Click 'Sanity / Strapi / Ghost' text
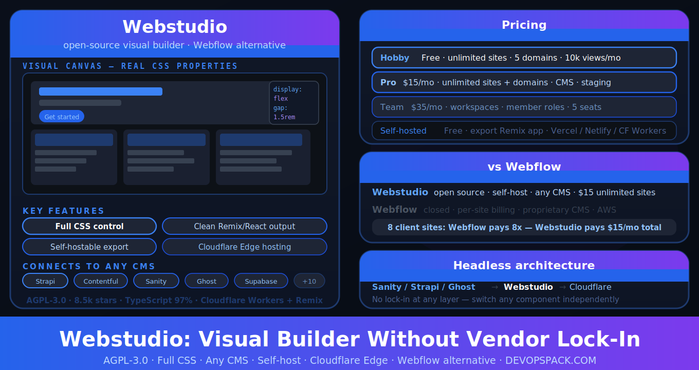 (424, 287)
